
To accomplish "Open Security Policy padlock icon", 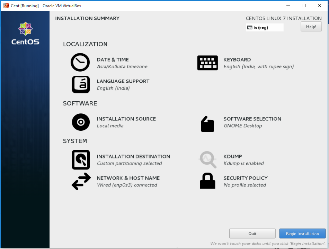I will coord(207,181).
